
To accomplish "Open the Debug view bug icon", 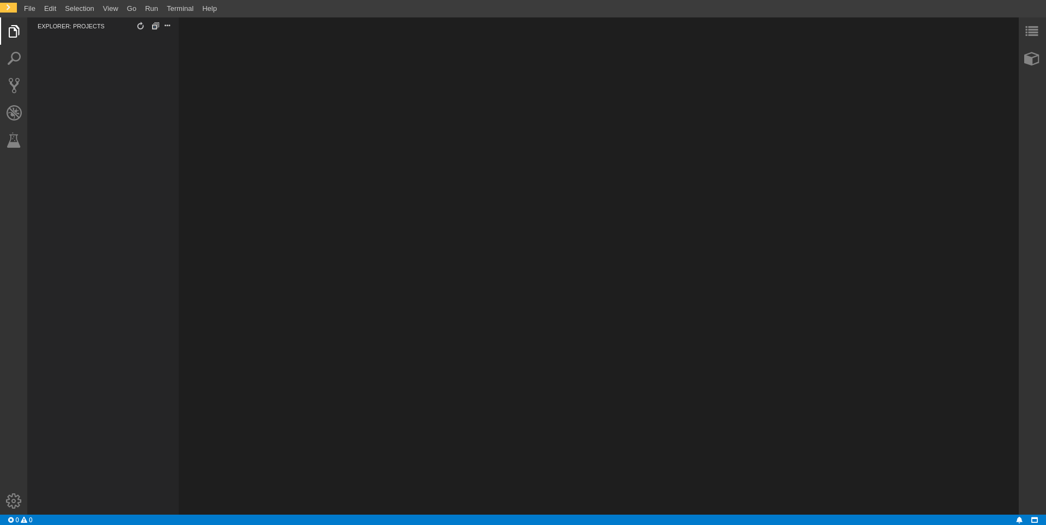I will point(14,113).
